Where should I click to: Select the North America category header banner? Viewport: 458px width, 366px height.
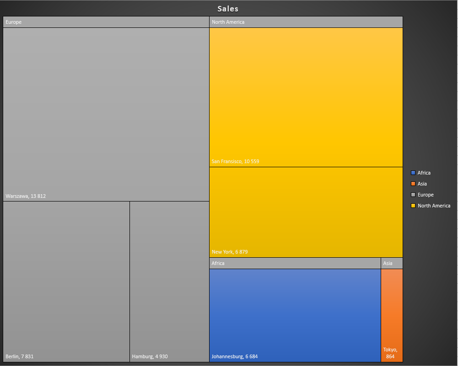[306, 22]
